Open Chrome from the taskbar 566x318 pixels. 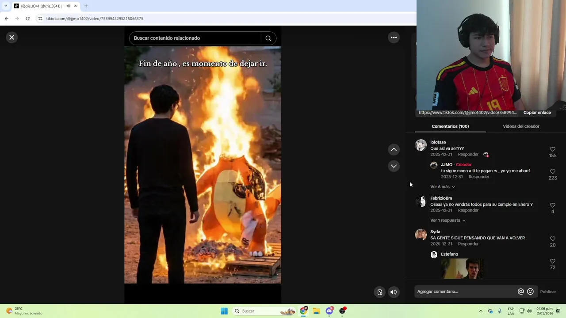coord(303,311)
